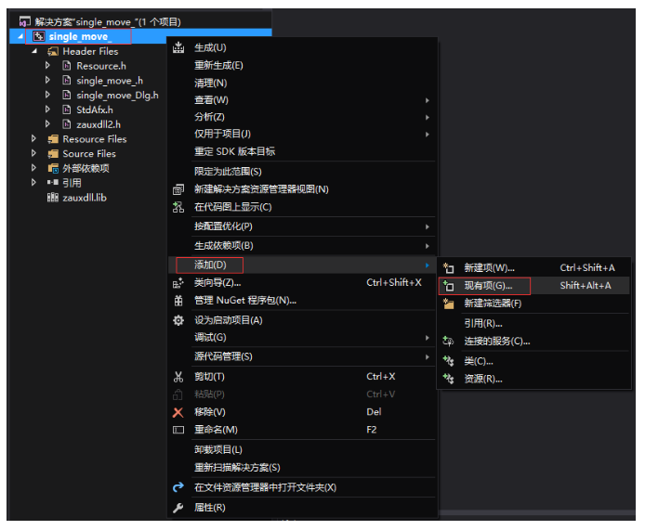Expand the 外部依赖项 node

tap(33, 168)
